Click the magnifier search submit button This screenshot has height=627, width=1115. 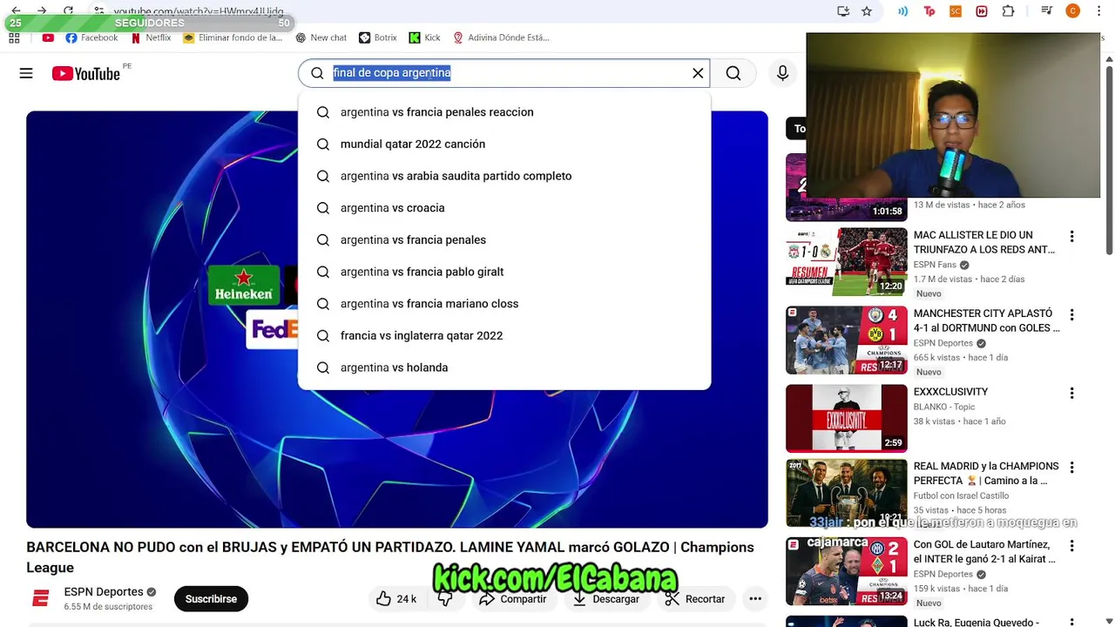pos(733,73)
